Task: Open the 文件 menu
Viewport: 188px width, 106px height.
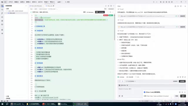Action: pos(11,2)
